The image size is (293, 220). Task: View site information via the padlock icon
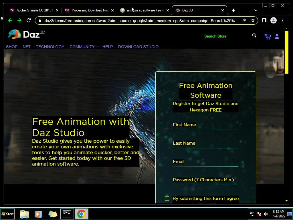(40, 20)
